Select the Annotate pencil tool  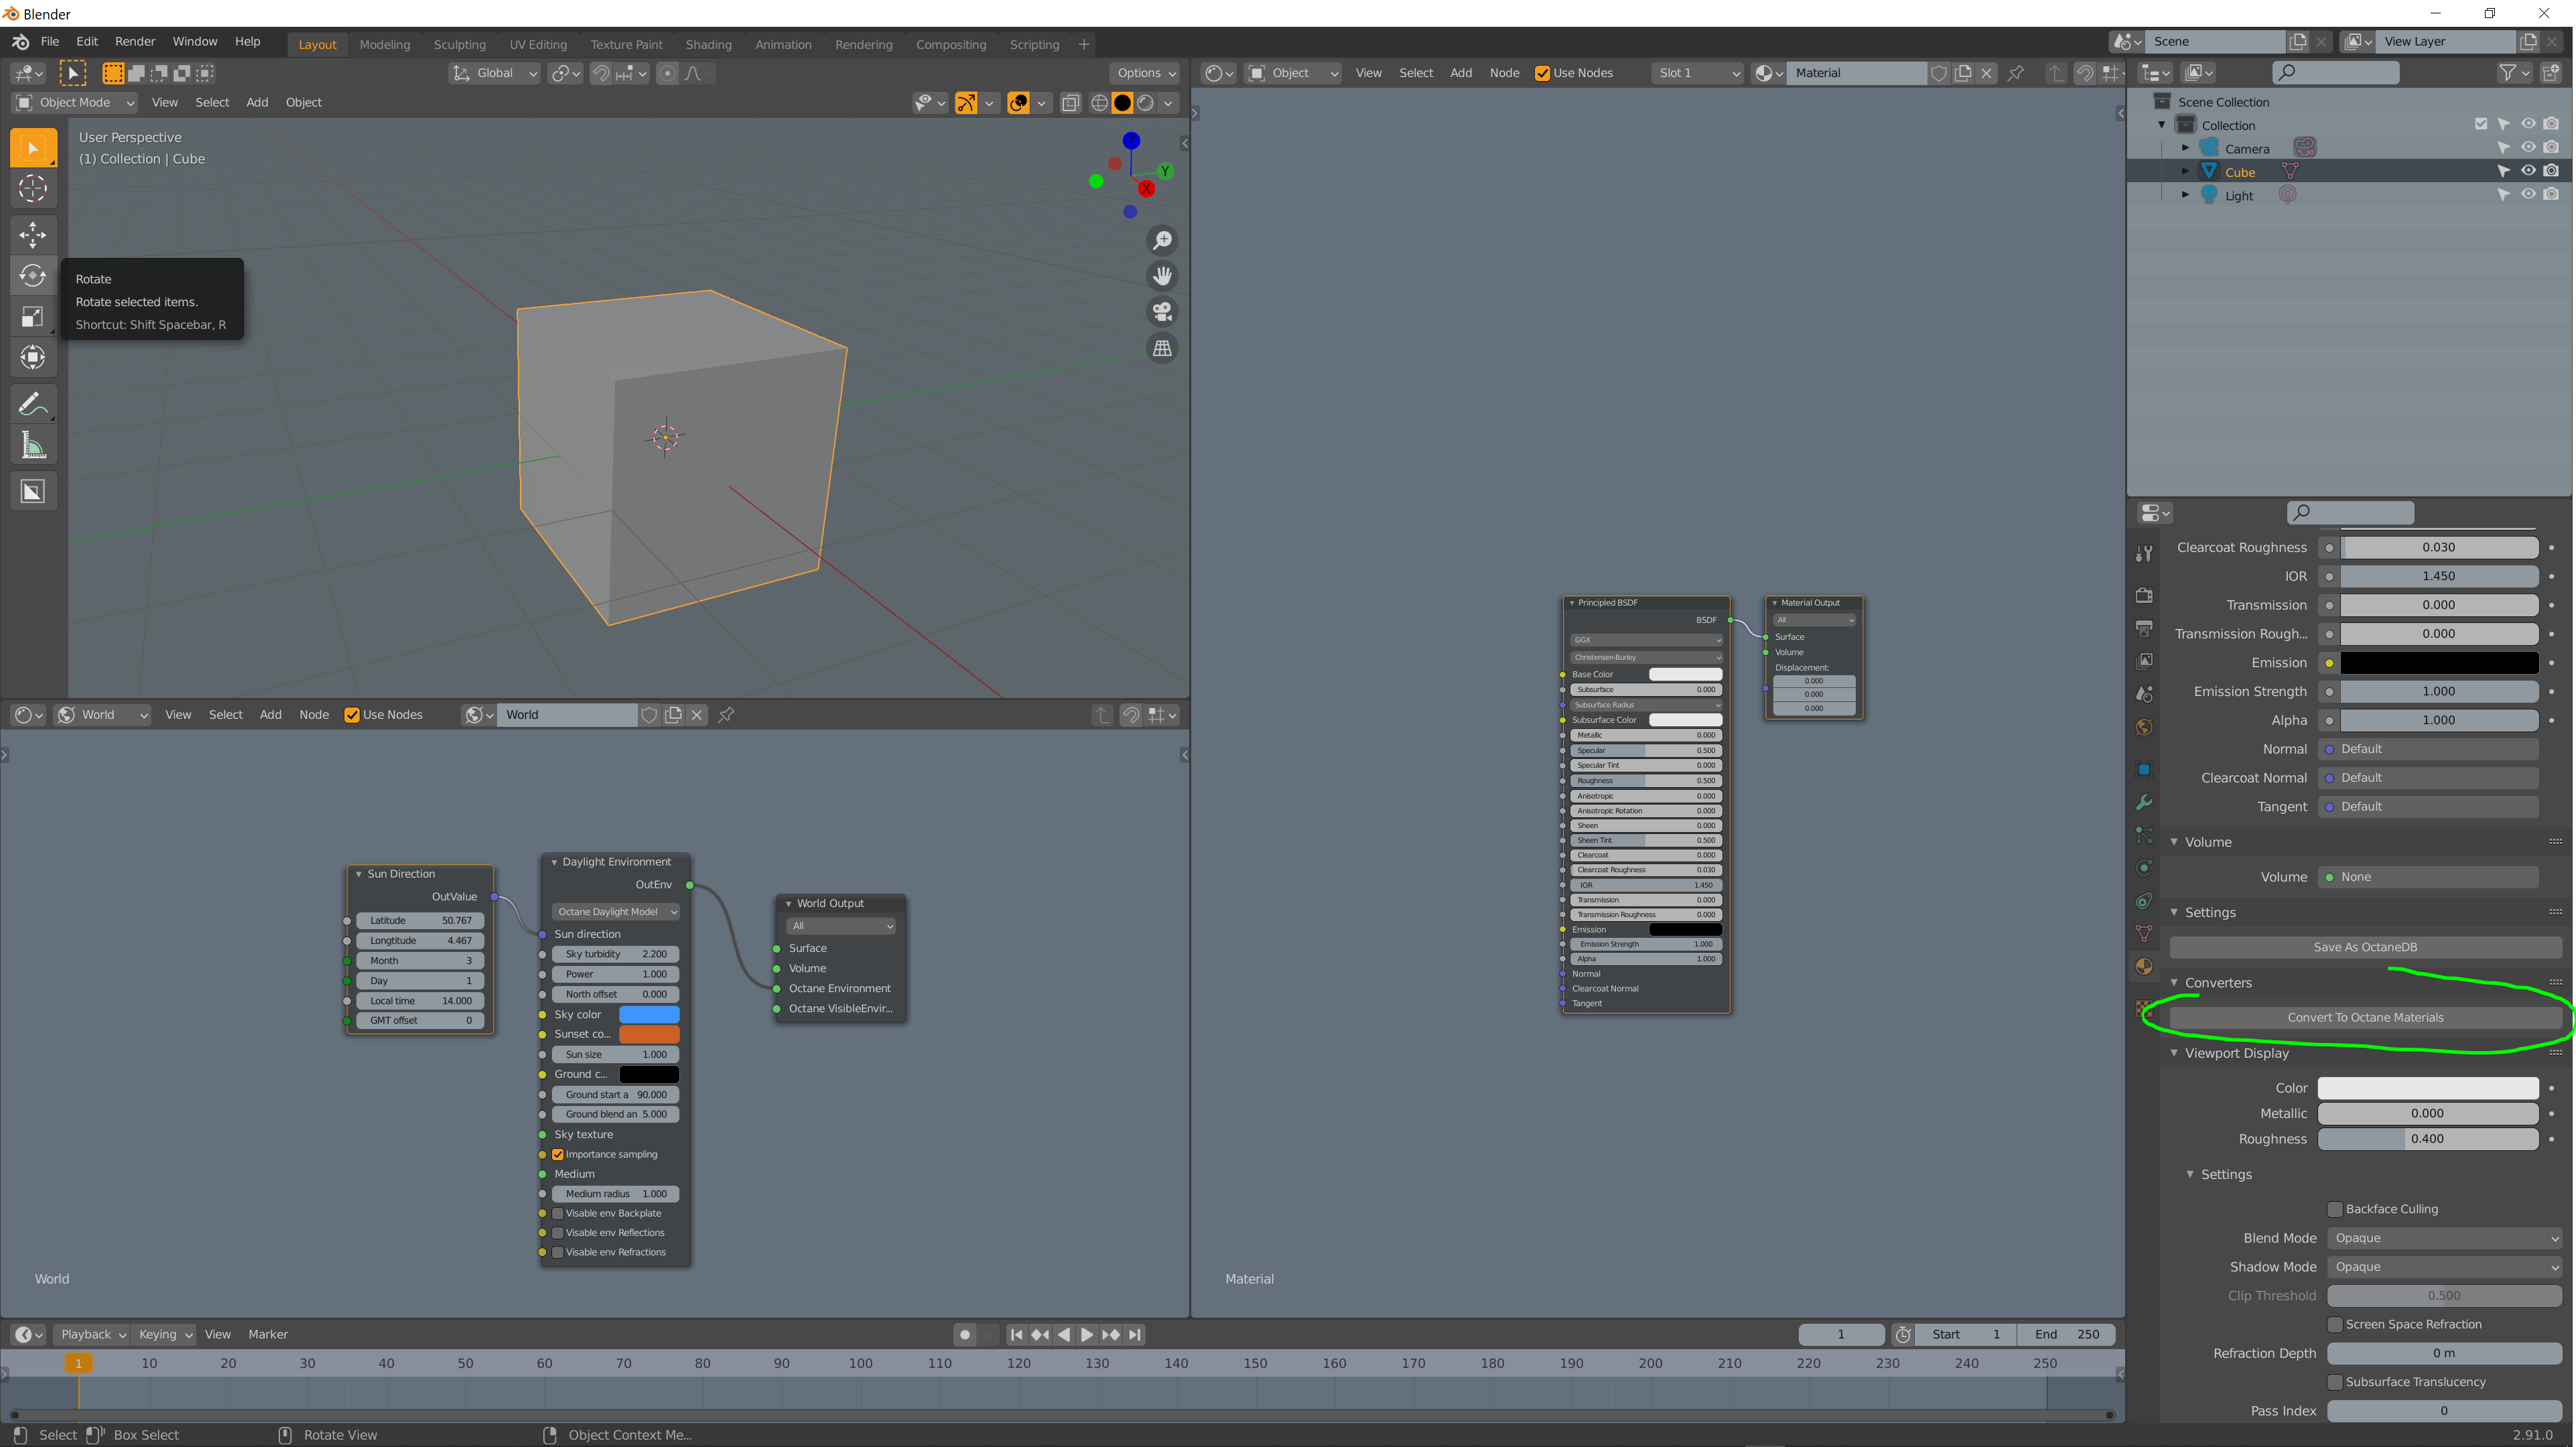click(33, 404)
